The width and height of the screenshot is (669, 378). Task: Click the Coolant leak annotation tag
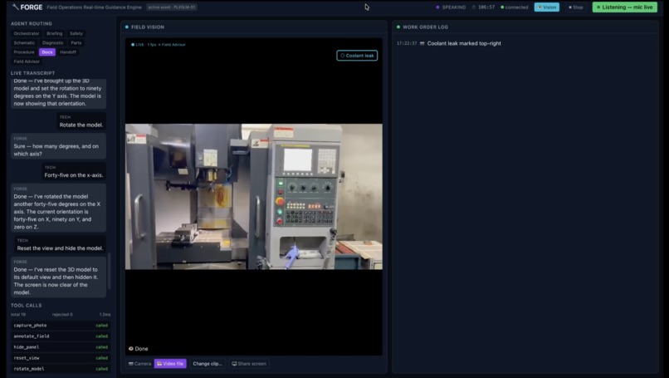(x=357, y=56)
